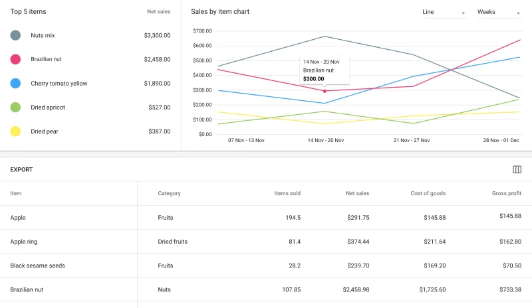
Task: Sort table by Net sales header
Action: [357, 193]
